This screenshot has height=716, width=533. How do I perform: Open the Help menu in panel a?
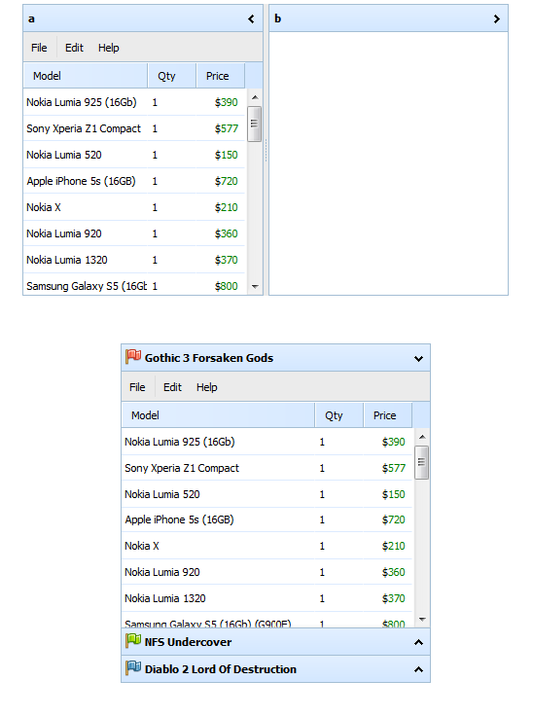click(109, 48)
